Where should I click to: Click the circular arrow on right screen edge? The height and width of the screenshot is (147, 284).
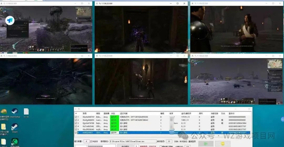pos(282,119)
